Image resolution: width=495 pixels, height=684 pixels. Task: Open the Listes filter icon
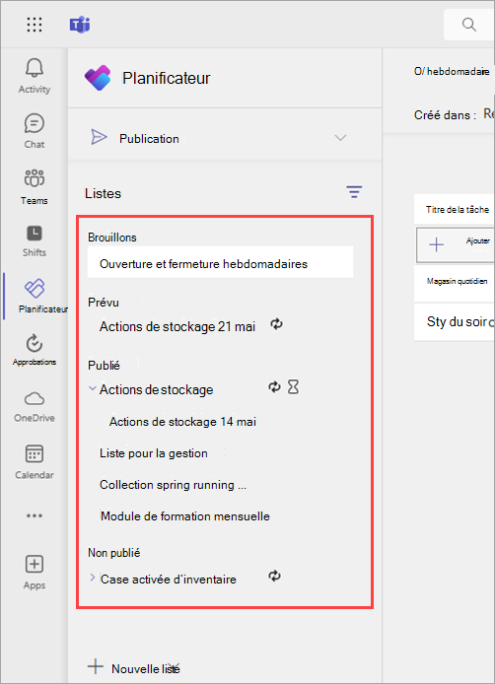pos(354,192)
